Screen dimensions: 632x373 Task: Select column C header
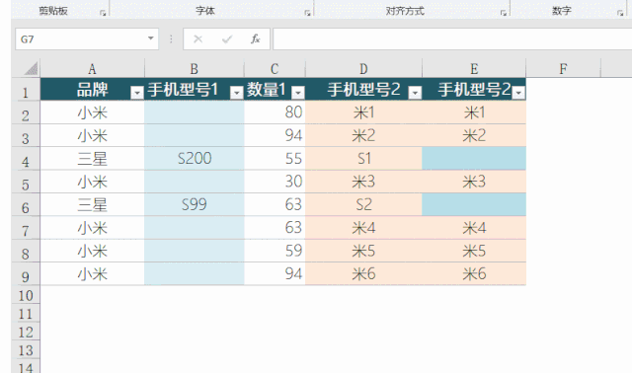(x=275, y=69)
